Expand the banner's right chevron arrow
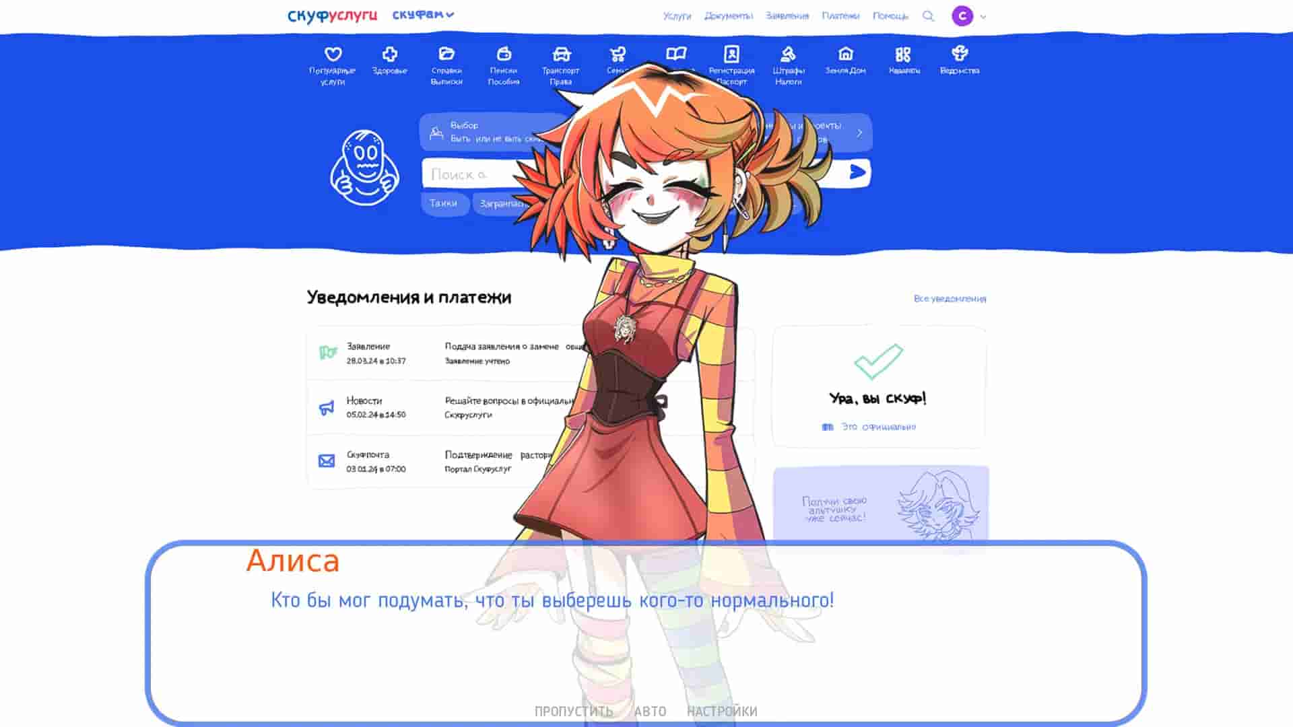The width and height of the screenshot is (1293, 727). coord(859,133)
